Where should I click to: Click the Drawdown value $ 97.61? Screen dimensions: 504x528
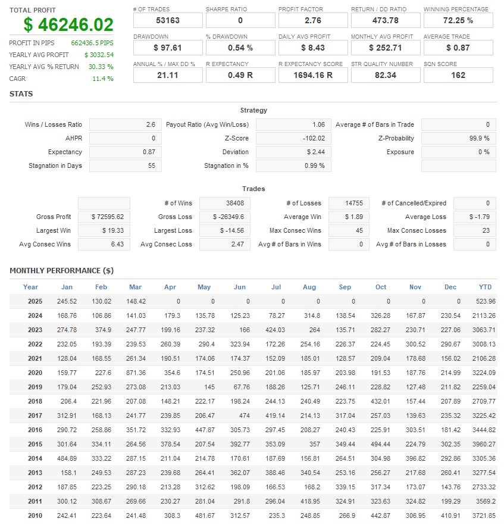[x=168, y=48]
